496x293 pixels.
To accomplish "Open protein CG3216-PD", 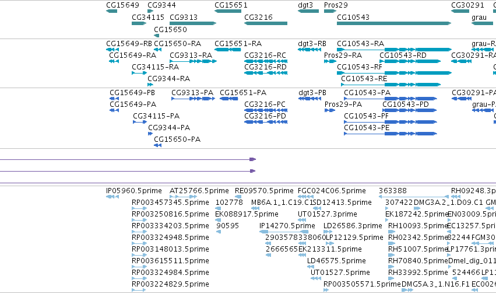I will [x=266, y=122].
